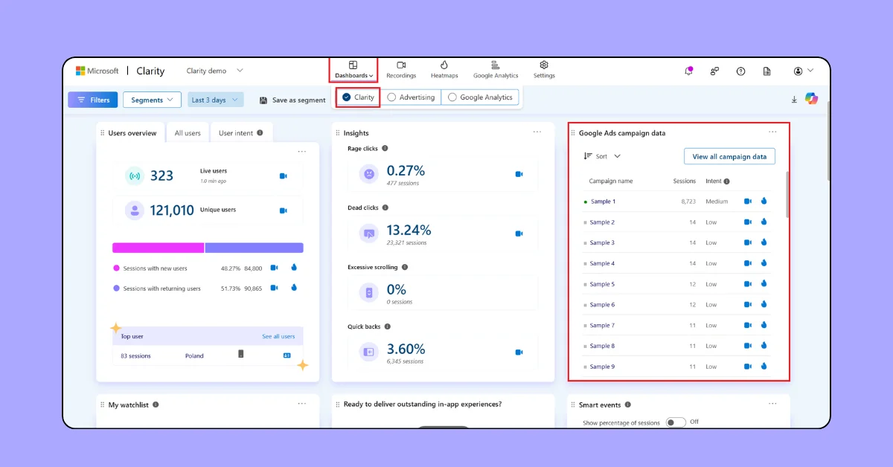This screenshot has height=467, width=893.
Task: Switch to Users overview tab
Action: [131, 133]
